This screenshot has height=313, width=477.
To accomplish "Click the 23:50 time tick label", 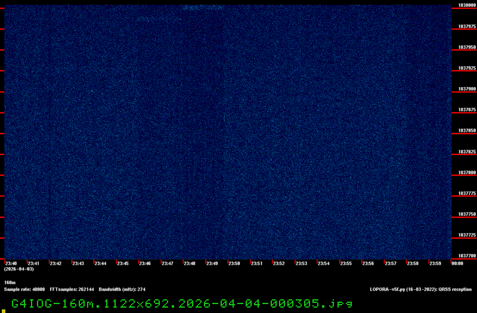I will (x=234, y=263).
